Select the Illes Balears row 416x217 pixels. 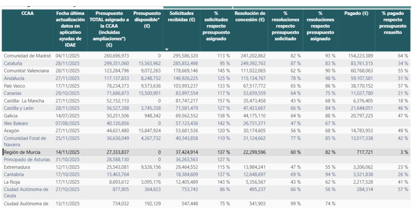[x=17, y=123]
